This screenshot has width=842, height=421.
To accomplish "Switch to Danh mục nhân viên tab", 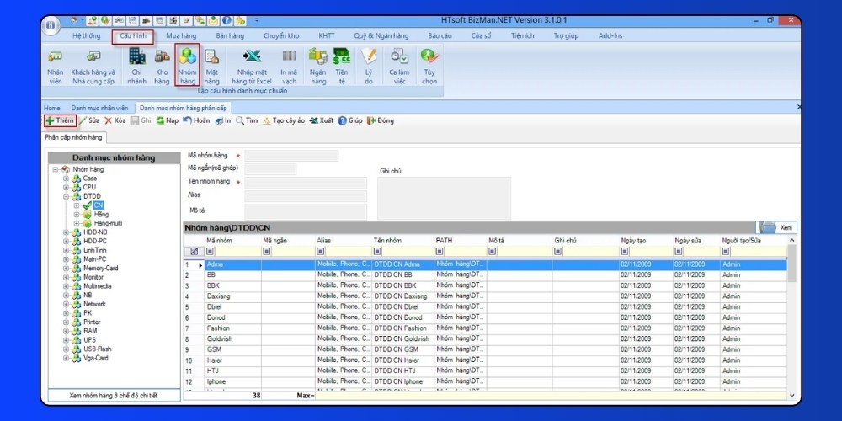I will click(x=99, y=108).
